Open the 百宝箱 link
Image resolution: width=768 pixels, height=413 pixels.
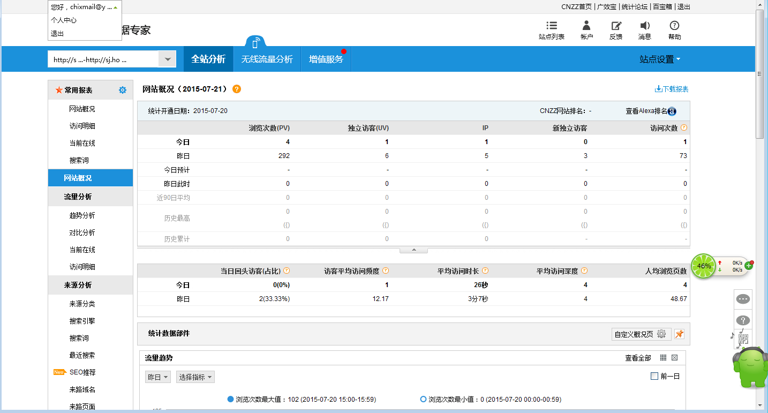tap(662, 7)
